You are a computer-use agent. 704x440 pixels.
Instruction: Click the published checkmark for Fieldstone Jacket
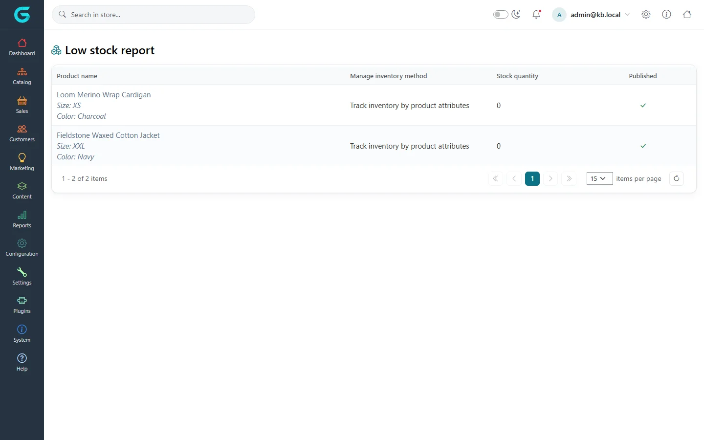pos(643,146)
